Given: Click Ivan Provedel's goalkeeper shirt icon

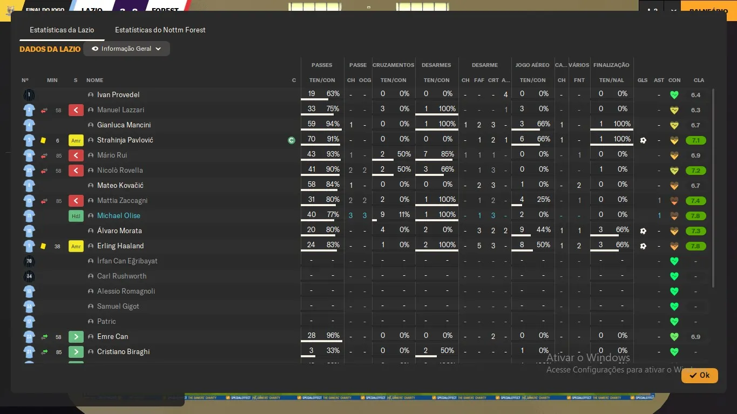Looking at the screenshot, I should tap(29, 95).
